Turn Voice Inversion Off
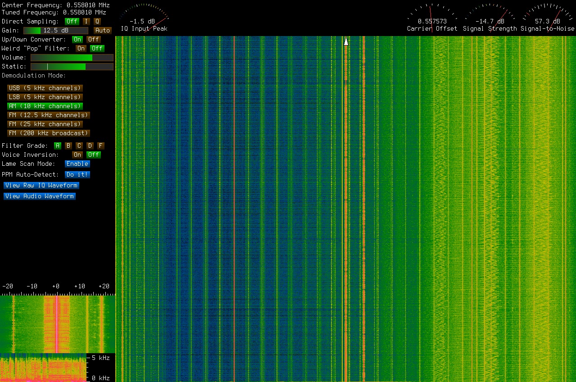Image resolution: width=576 pixels, height=382 pixels. point(93,155)
